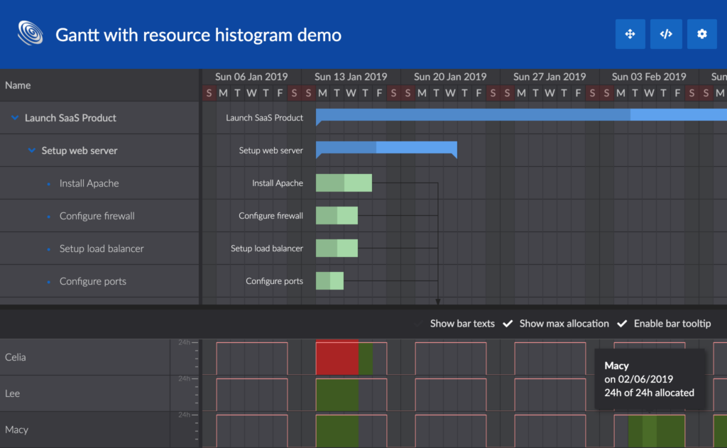Open the code view icon

[666, 33]
